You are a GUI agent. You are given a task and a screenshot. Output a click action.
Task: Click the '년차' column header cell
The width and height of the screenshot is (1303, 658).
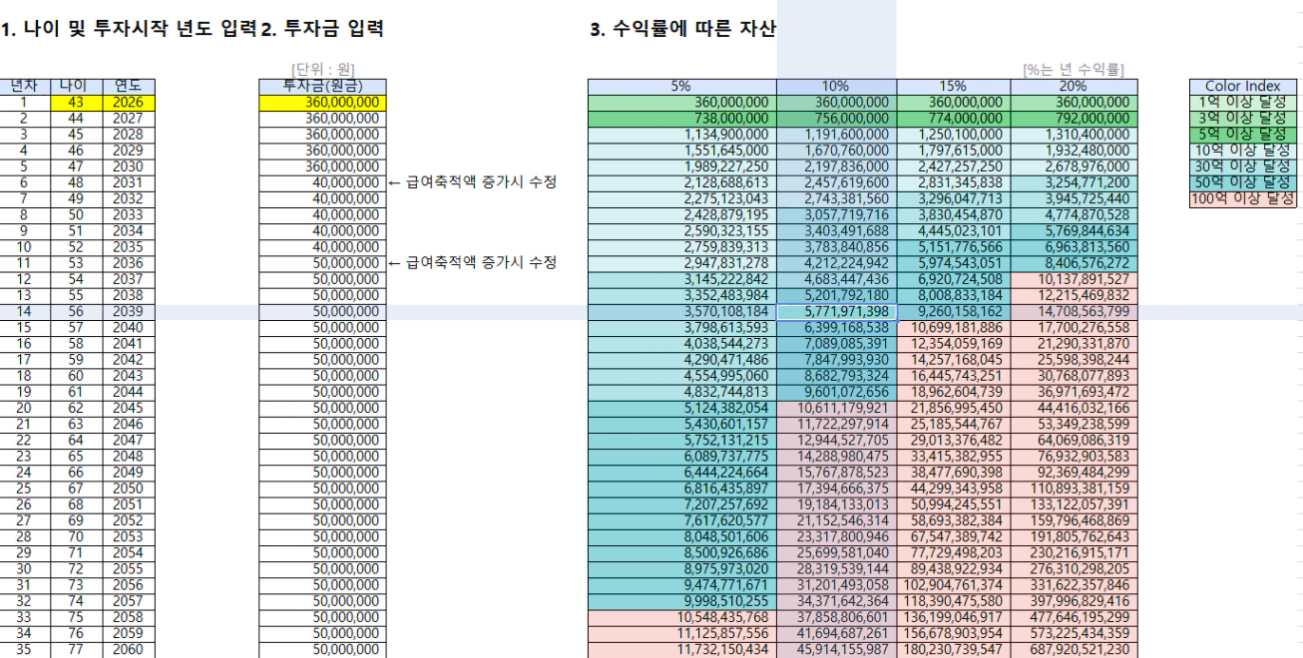click(x=26, y=87)
